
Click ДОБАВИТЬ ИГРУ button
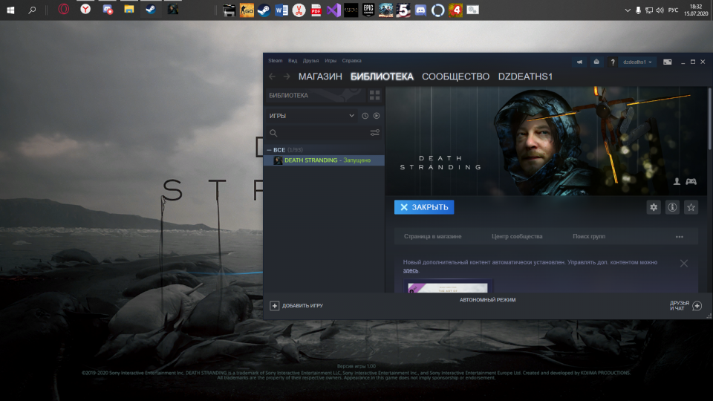[296, 305]
